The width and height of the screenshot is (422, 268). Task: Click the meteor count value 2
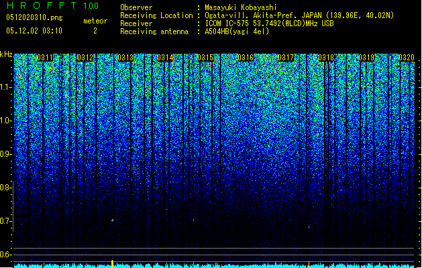(95, 31)
